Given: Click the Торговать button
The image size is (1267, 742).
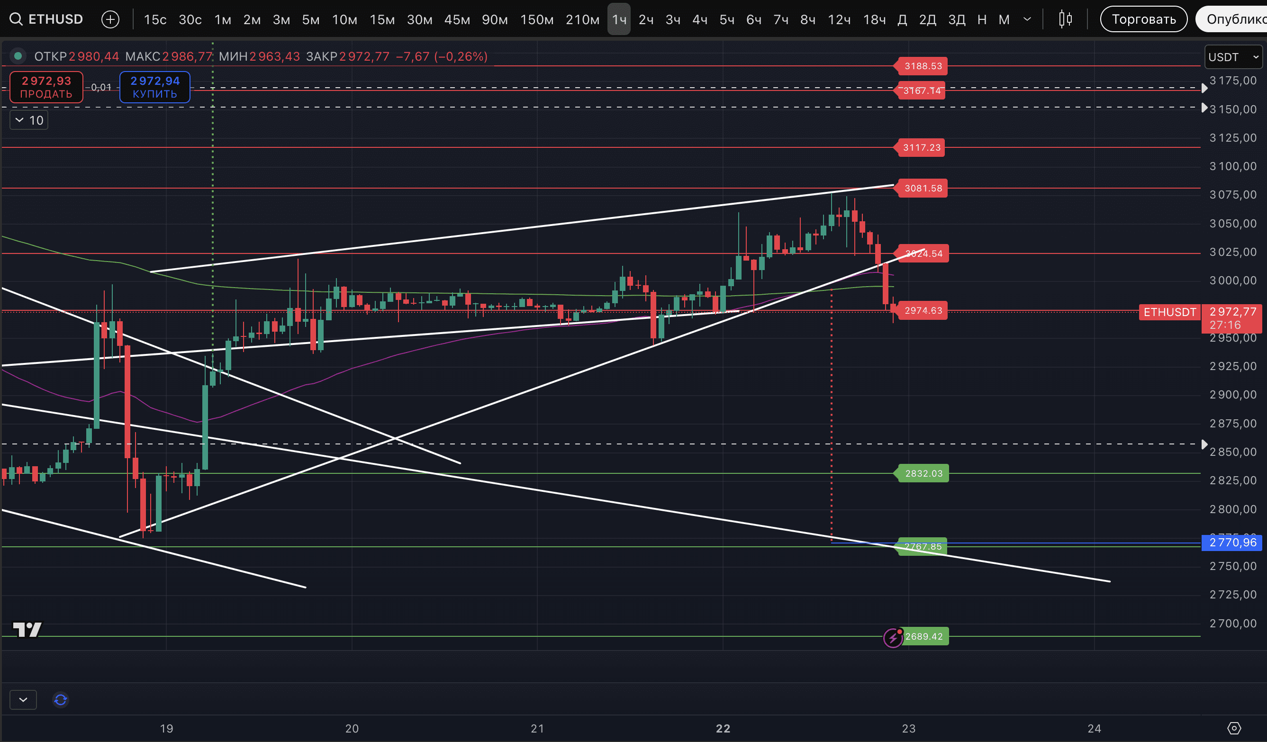Looking at the screenshot, I should (x=1143, y=19).
